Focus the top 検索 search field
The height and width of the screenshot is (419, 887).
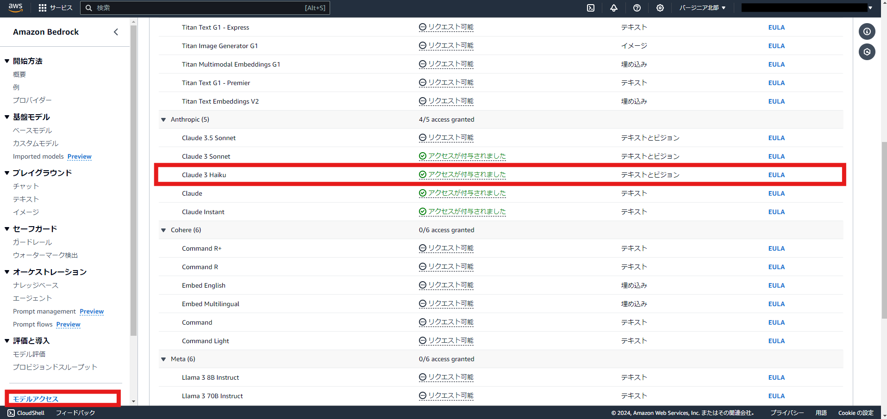[x=205, y=8]
